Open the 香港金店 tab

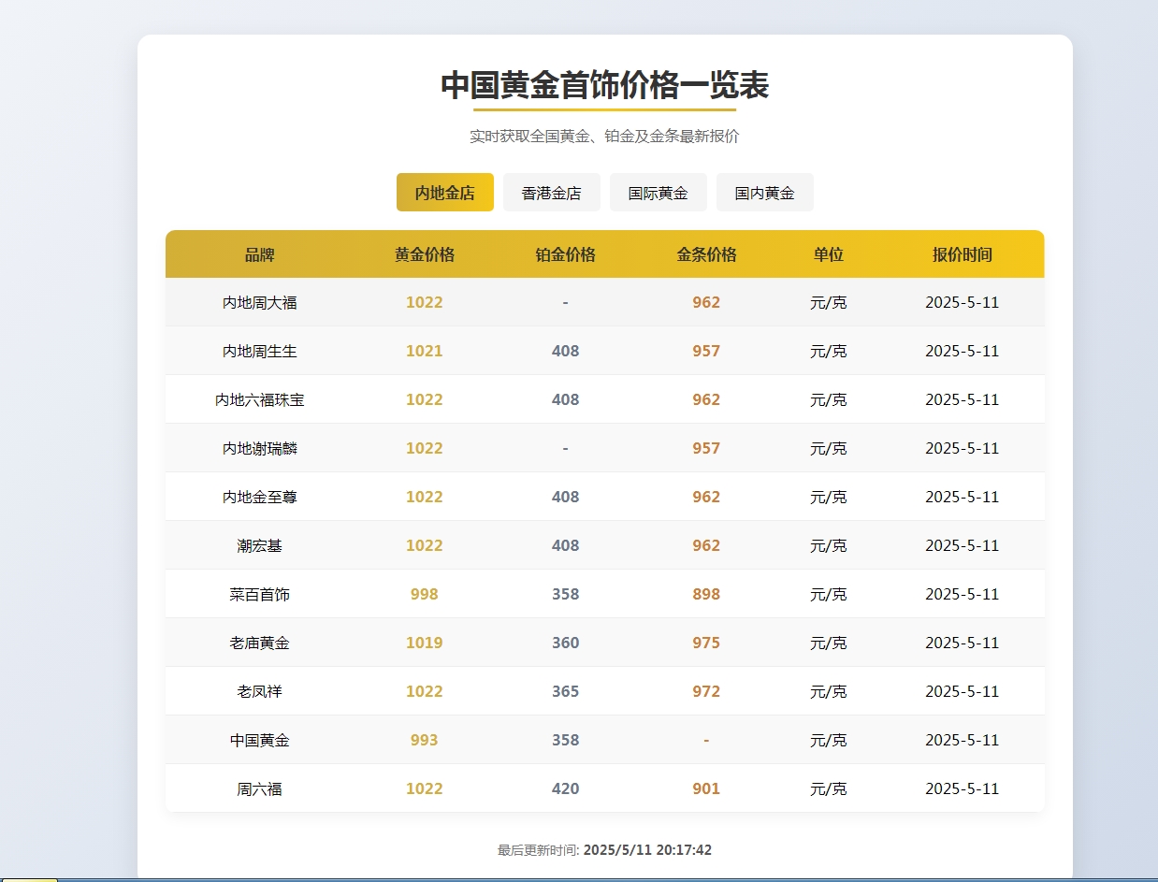(x=552, y=193)
